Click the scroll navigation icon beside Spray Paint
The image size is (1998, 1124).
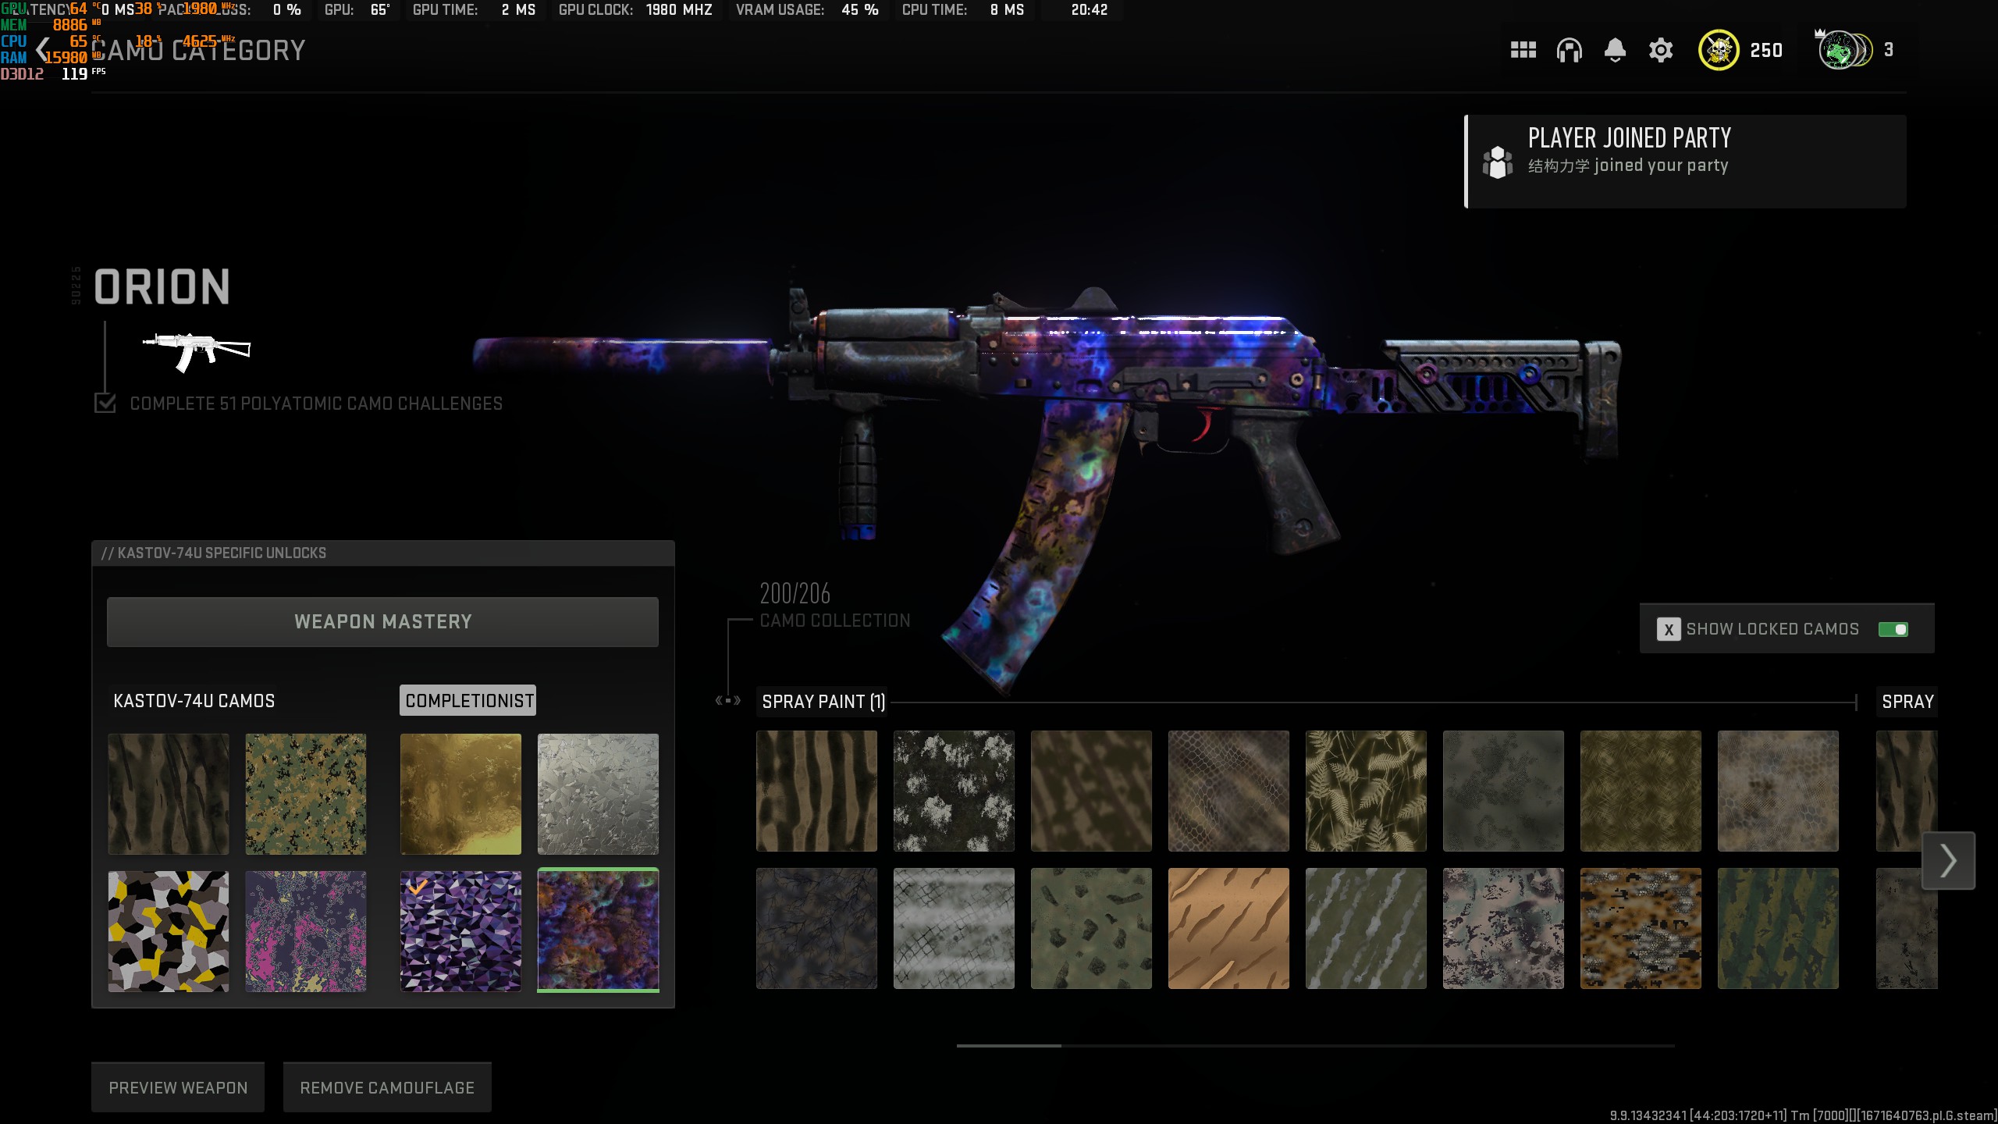(x=727, y=701)
